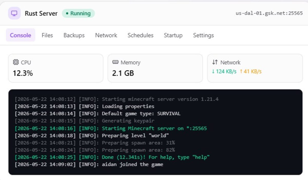Click the Network stat card label
Viewport: 308px width, 180px height.
[230, 62]
